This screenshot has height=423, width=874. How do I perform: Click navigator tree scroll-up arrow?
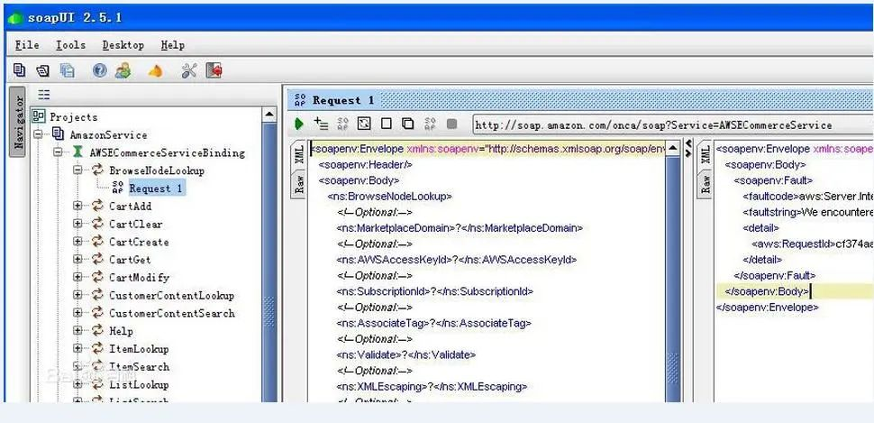(269, 115)
